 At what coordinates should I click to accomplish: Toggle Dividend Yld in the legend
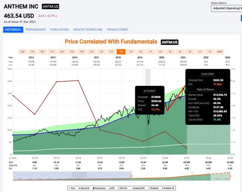click(x=168, y=188)
